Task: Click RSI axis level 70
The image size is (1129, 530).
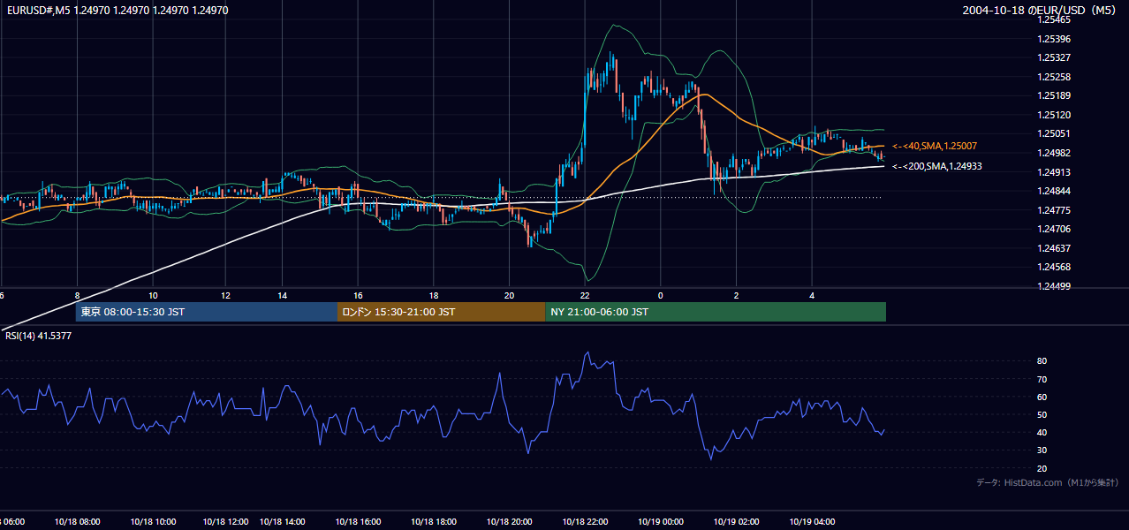Action: 1042,379
